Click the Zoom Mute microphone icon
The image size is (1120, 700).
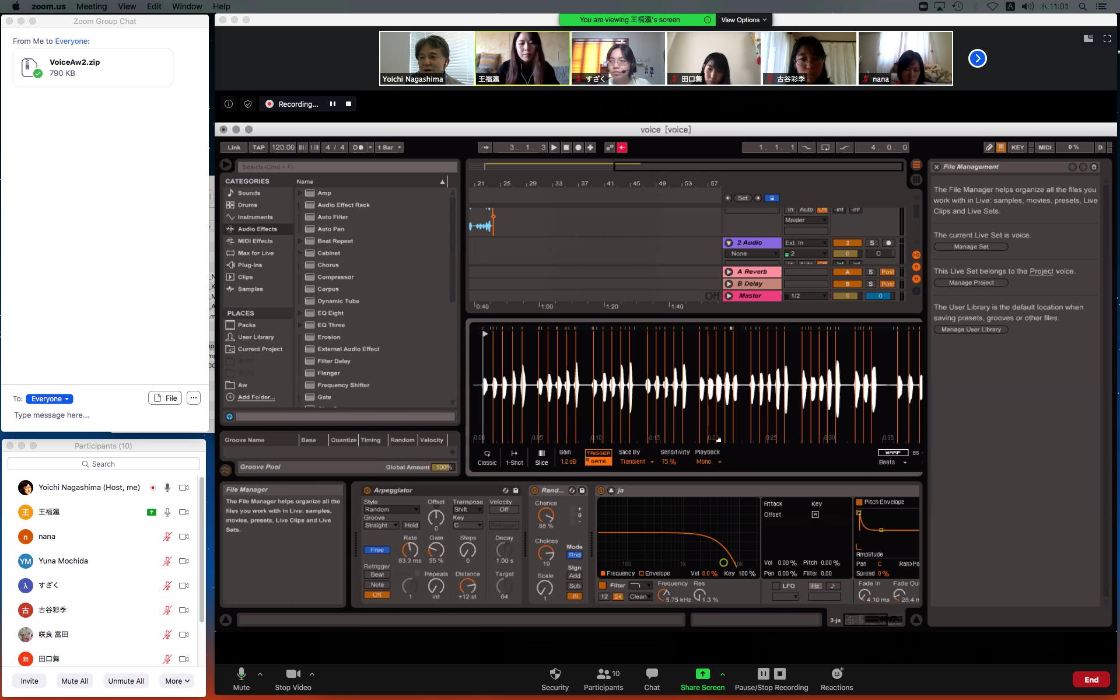click(x=241, y=674)
